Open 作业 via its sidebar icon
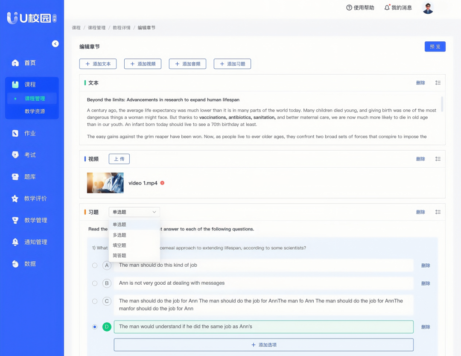Image resolution: width=461 pixels, height=356 pixels. click(15, 133)
